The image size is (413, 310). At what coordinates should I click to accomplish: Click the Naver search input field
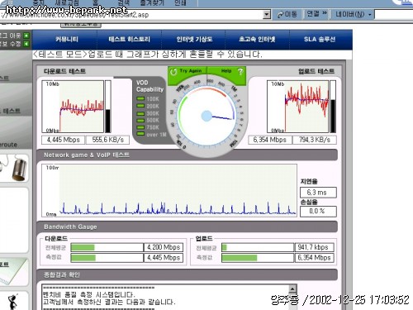point(394,14)
